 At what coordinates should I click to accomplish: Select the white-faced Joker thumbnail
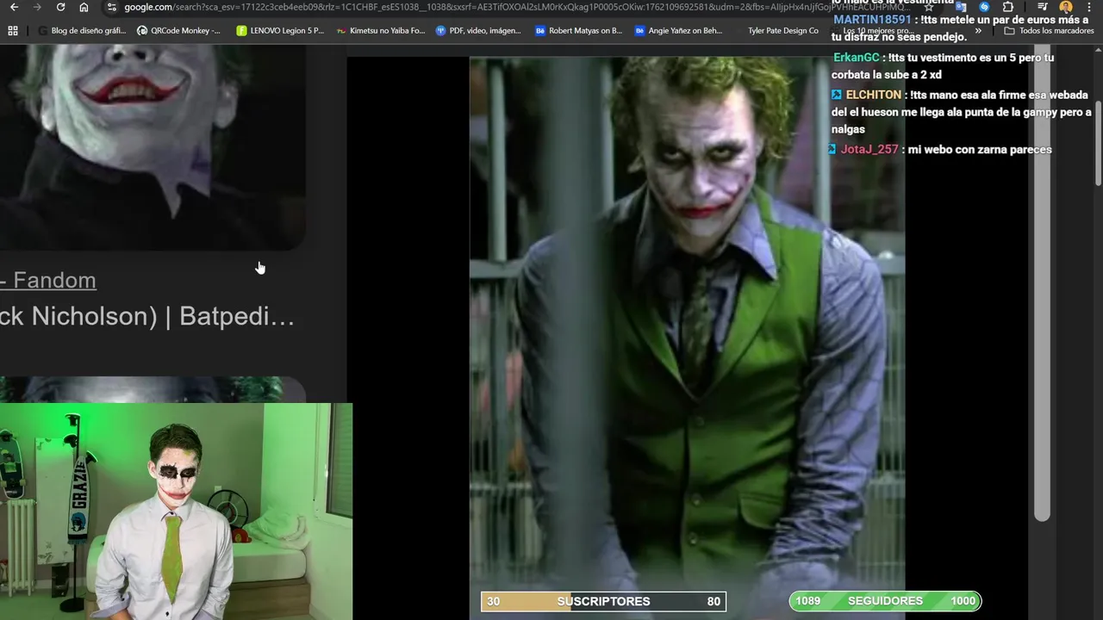point(153,146)
